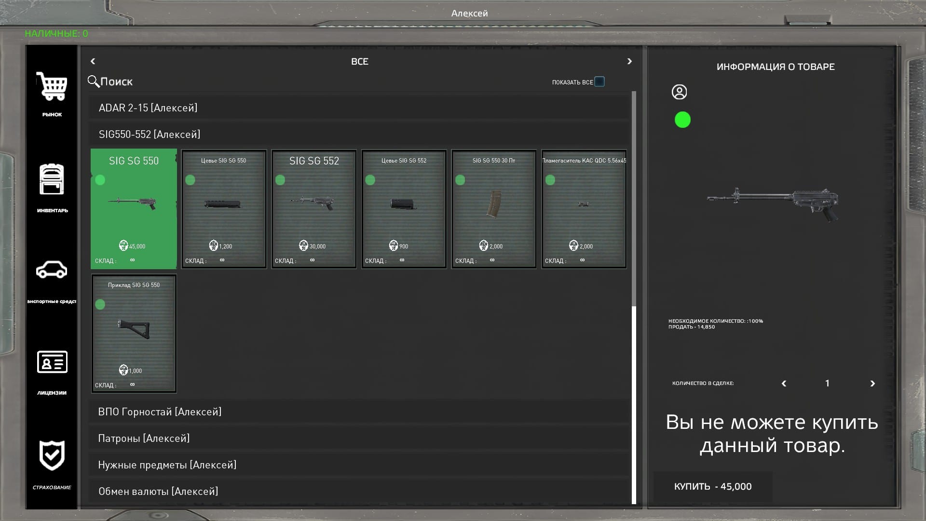Click the Купить - 45,000 button

[712, 486]
